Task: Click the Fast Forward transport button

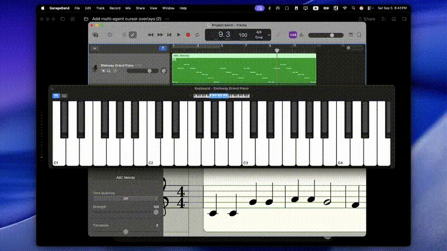Action: (160, 35)
